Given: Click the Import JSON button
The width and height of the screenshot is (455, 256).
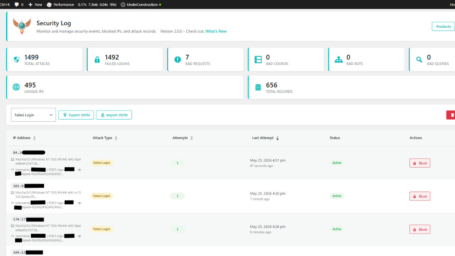Looking at the screenshot, I should (x=114, y=115).
